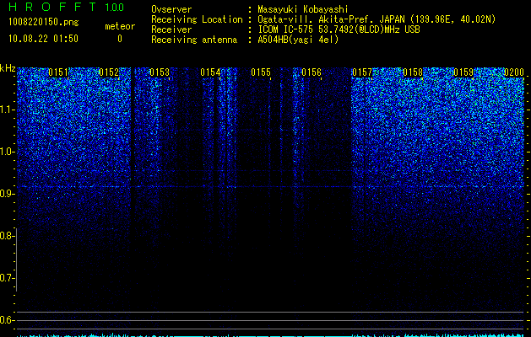Click the 0200 time marker
The image size is (531, 337).
(x=514, y=72)
